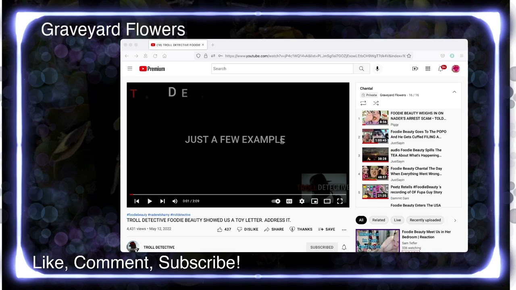Save page with the Pocket icon
Image resolution: width=516 pixels, height=290 pixels.
click(x=443, y=56)
